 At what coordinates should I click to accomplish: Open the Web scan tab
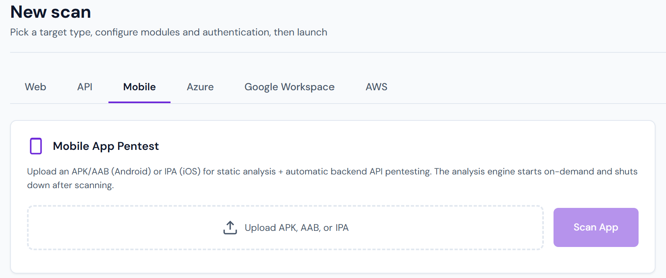tap(35, 87)
